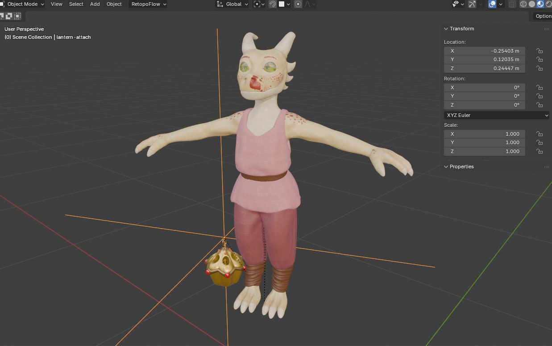Viewport: 552px width, 346px height.
Task: Click the Options button
Action: (543, 16)
